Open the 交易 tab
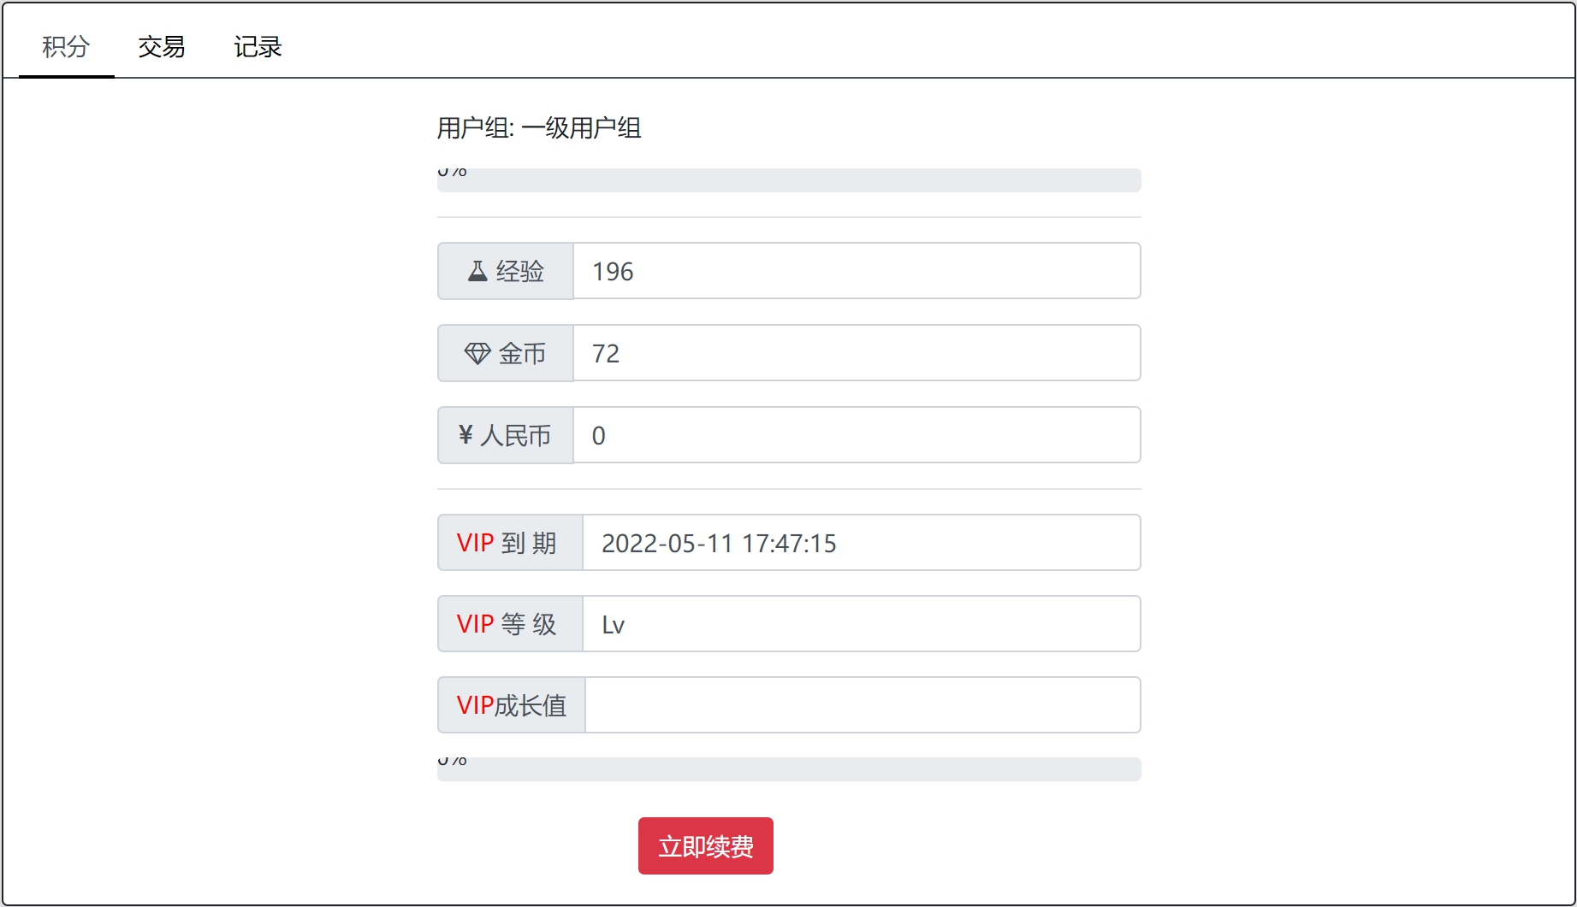 162,47
